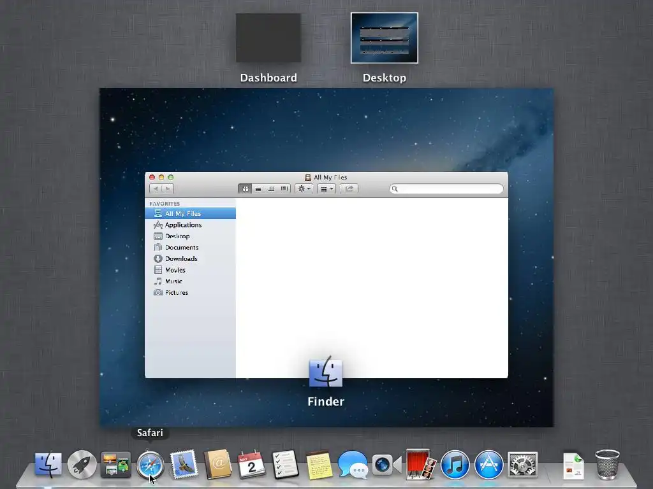Click the All My Files window title
653x489 pixels.
[x=330, y=177]
